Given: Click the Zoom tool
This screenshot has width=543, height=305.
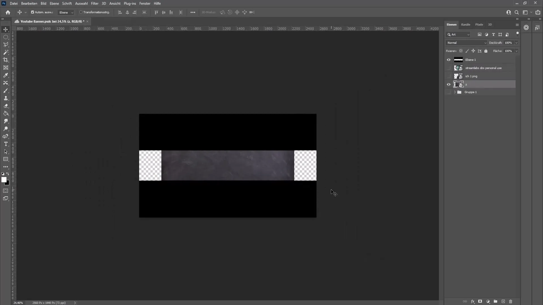Looking at the screenshot, I should click(x=6, y=129).
